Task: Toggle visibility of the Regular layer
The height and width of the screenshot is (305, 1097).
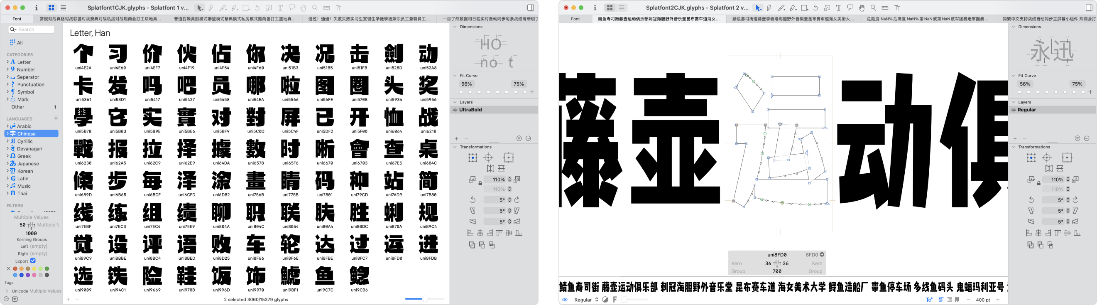Action: coord(1013,110)
